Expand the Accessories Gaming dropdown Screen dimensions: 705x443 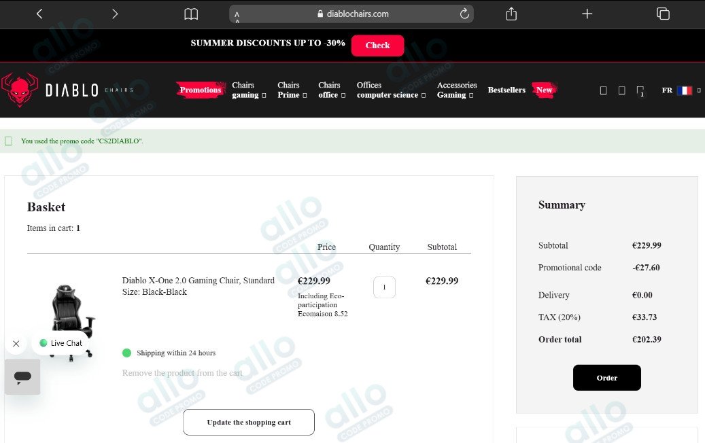pos(457,90)
